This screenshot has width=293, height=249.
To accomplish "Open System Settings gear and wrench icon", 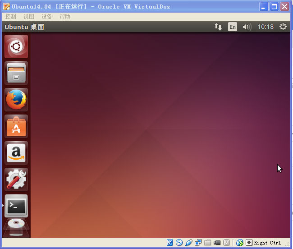I will pyautogui.click(x=16, y=179).
